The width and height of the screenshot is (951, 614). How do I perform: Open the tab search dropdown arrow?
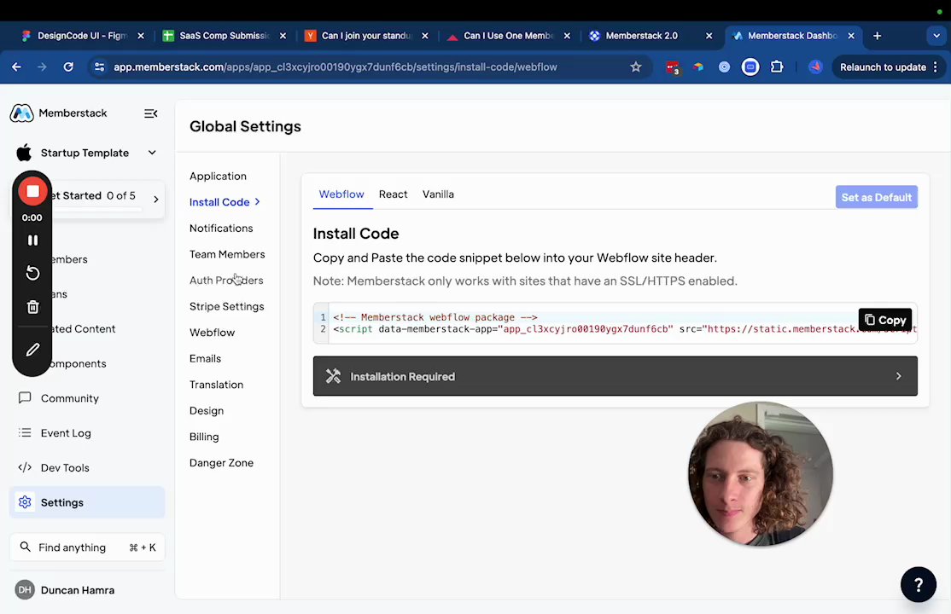[936, 36]
